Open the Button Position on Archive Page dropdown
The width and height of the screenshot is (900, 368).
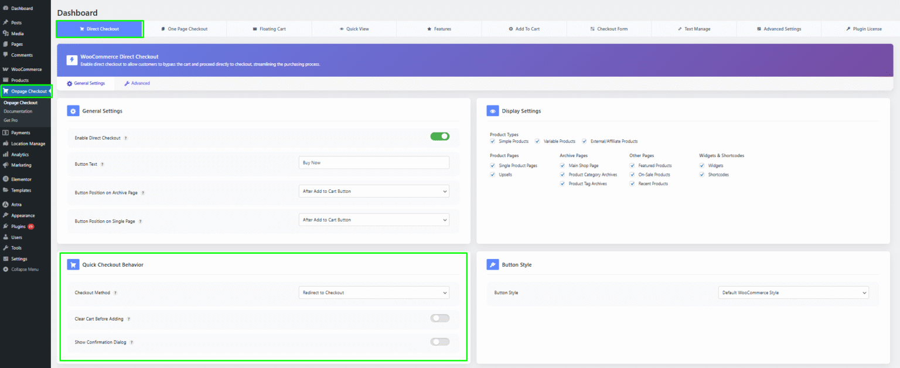[374, 191]
